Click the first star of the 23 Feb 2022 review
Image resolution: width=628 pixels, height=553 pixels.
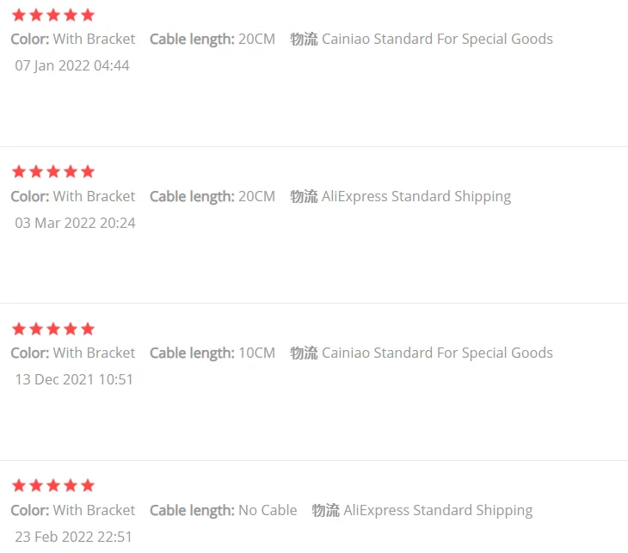coord(18,486)
